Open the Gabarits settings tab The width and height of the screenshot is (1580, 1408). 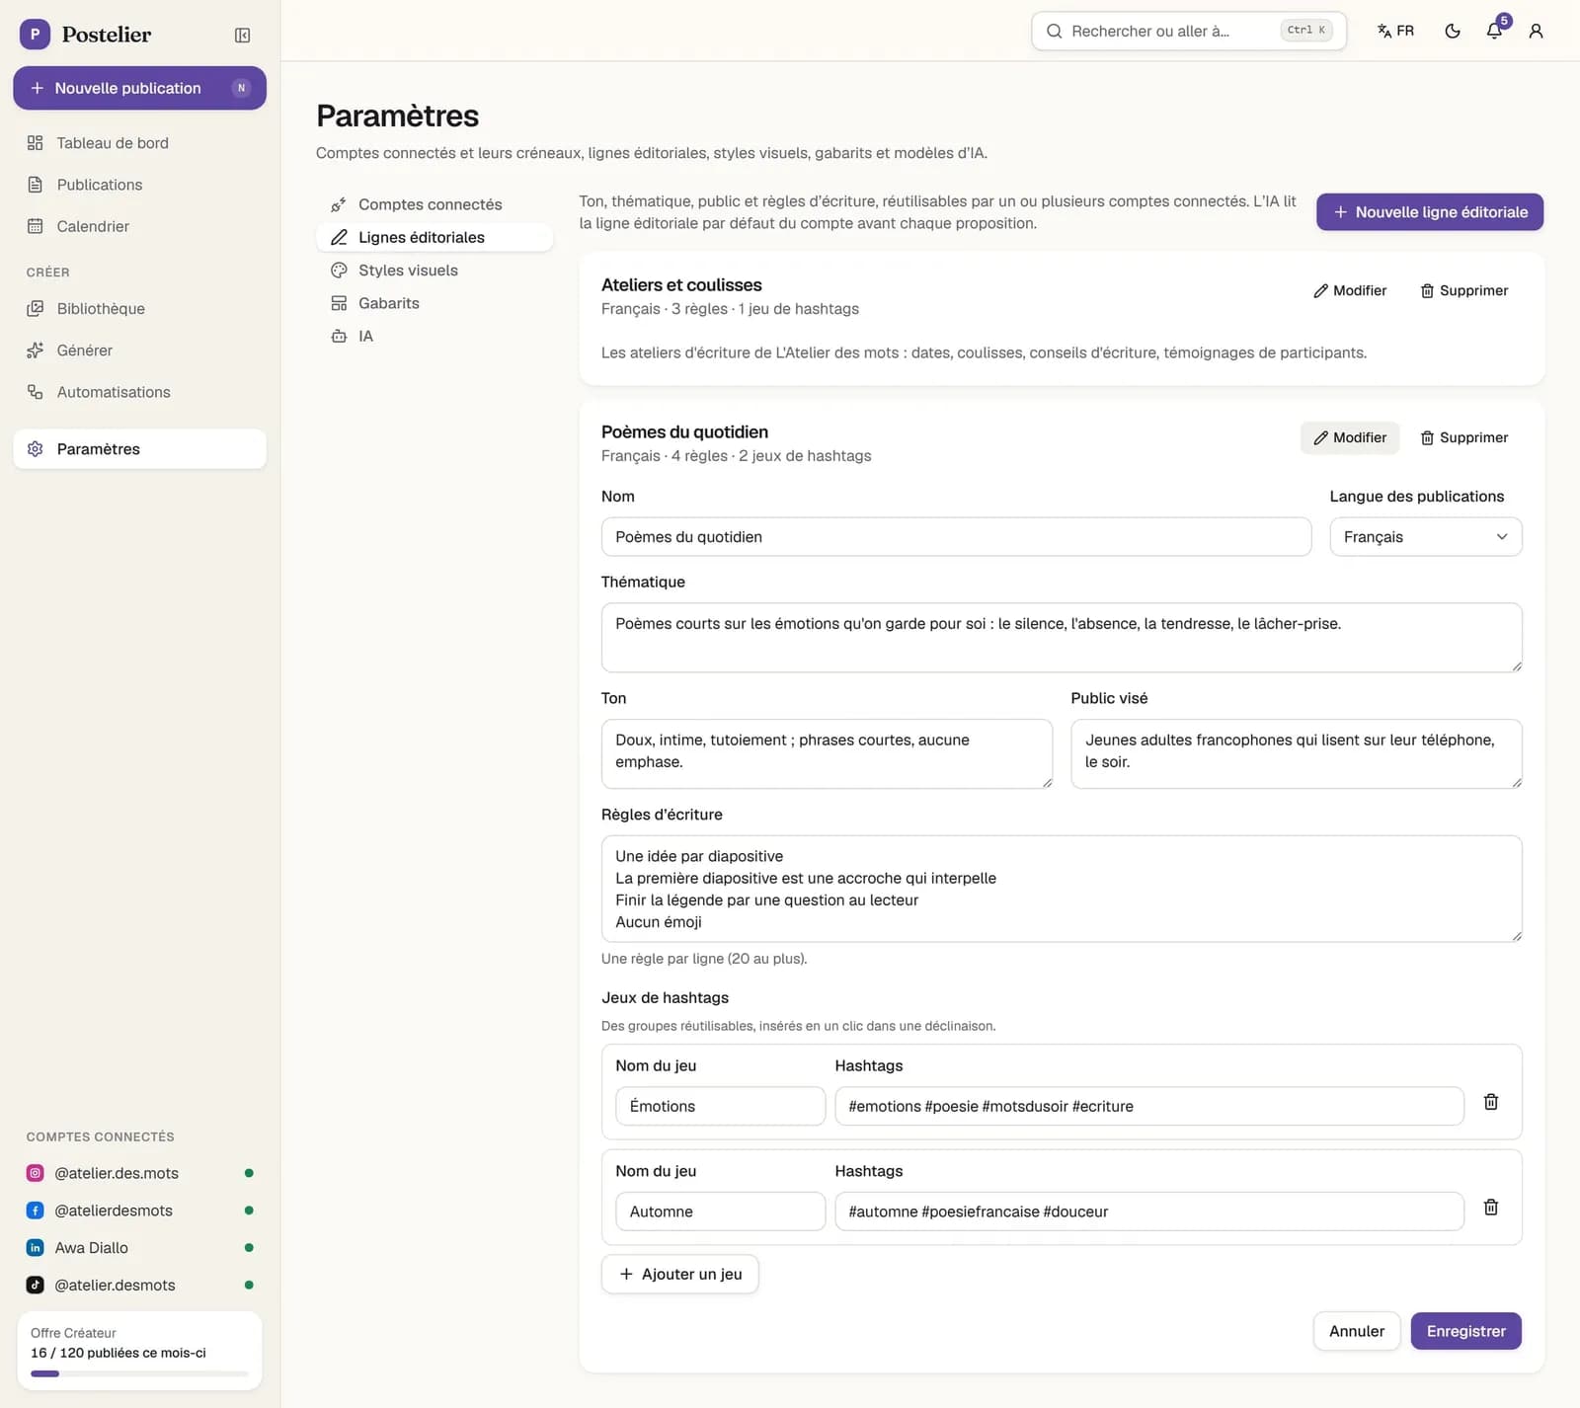tap(434, 303)
